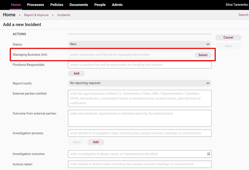This screenshot has width=249, height=170.
Task: Expand the Report/notify dropdown
Action: (140, 83)
